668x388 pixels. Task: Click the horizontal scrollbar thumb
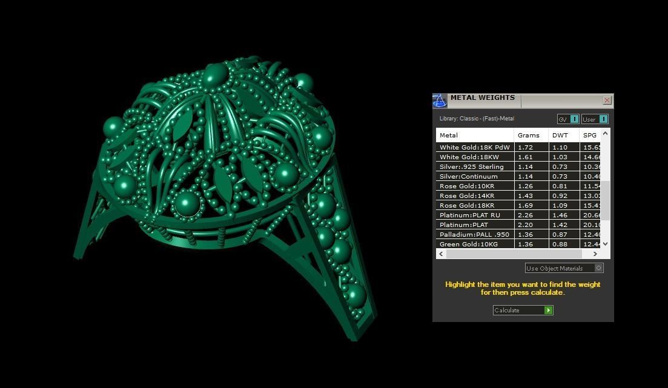(514, 254)
